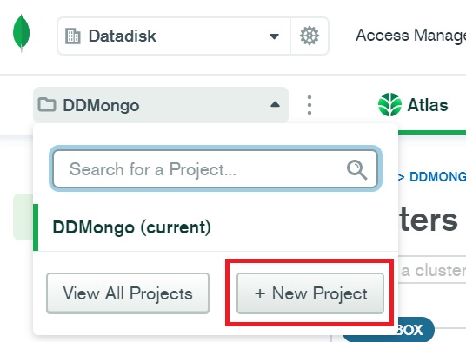Click the cluster search field behind dropdown
Screen dimensions: 466x342
click(432, 270)
